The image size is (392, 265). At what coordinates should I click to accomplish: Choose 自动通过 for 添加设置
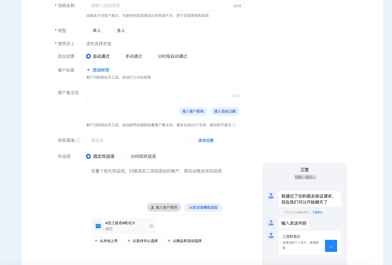(88, 56)
